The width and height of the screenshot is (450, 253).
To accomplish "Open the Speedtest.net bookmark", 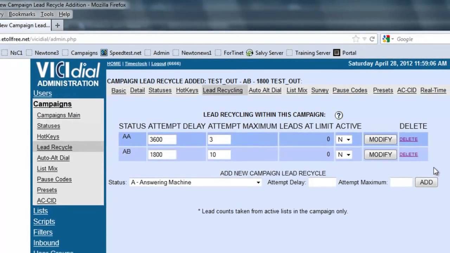I will (x=121, y=53).
